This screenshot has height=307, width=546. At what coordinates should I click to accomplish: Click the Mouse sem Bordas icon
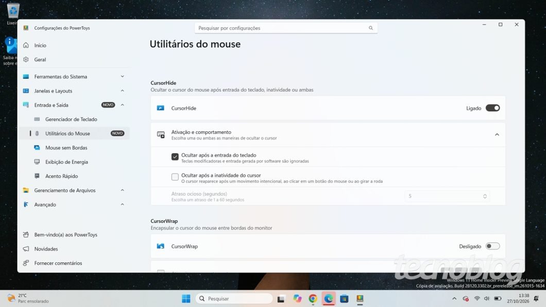(x=37, y=148)
